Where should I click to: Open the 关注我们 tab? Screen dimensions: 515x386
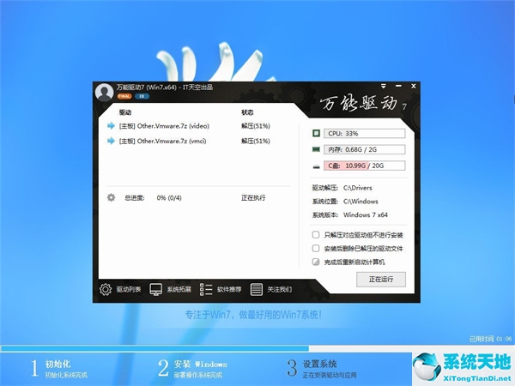279,289
